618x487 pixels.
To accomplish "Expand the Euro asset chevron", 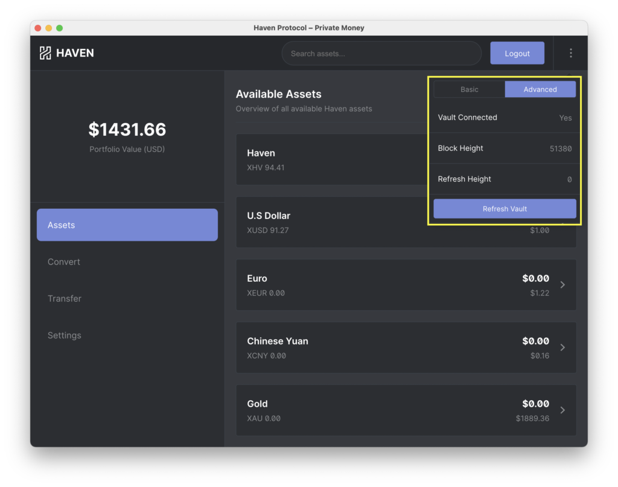I will pyautogui.click(x=562, y=284).
